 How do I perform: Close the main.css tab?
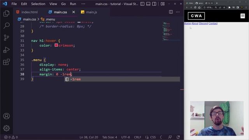tap(74, 12)
